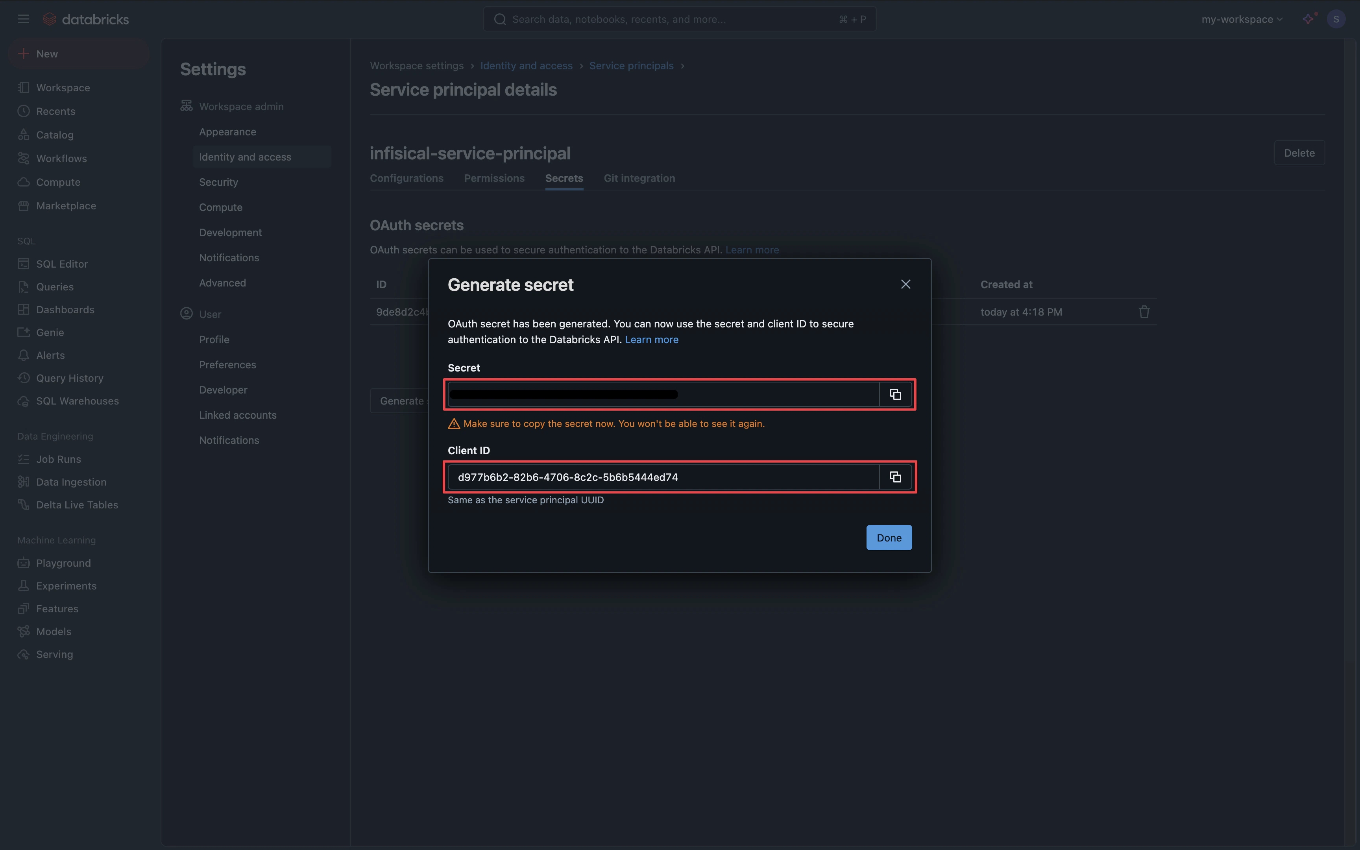Image resolution: width=1360 pixels, height=850 pixels.
Task: Open the Databricks Assistant sparkle icon
Action: [1309, 19]
